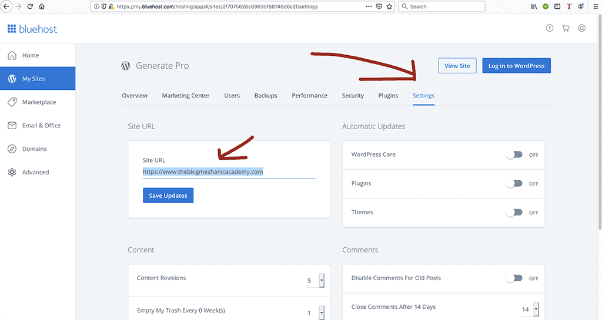Enable WordPress Core automatic updates toggle
The image size is (602, 320).
click(514, 155)
